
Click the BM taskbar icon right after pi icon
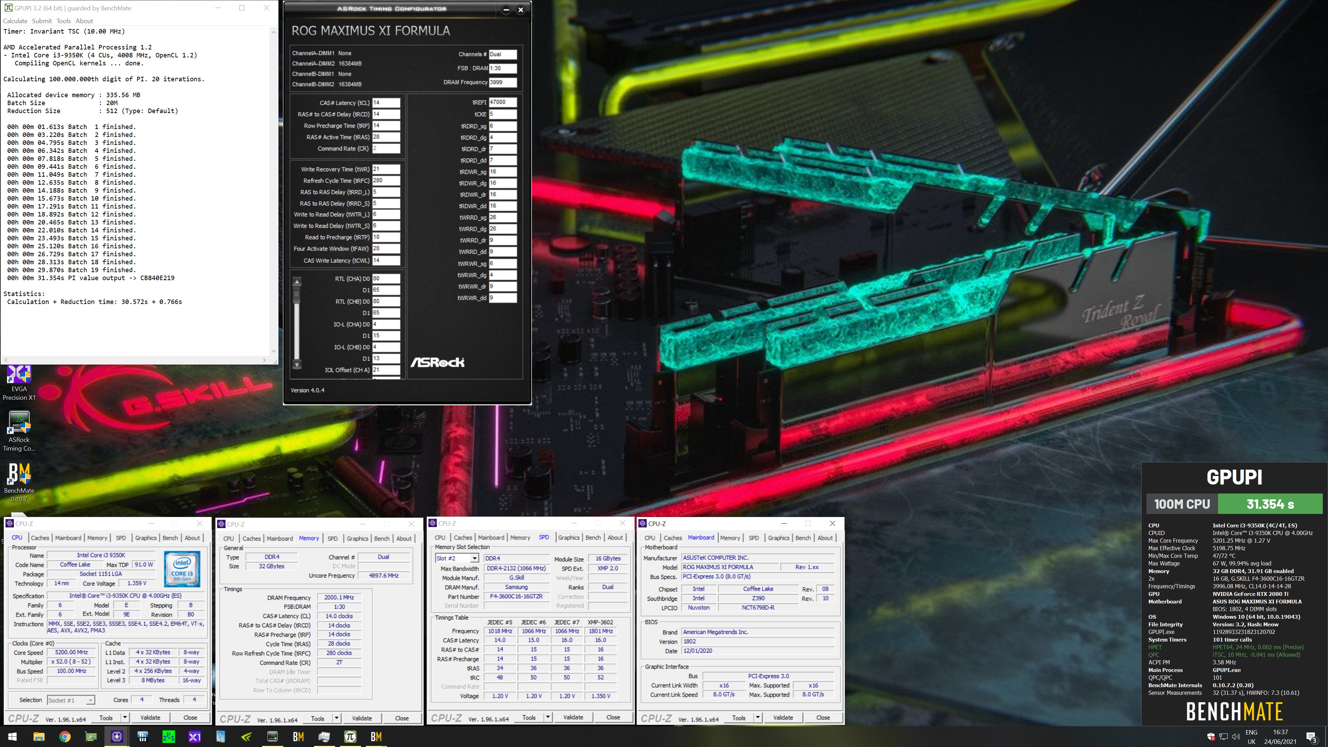tap(376, 737)
